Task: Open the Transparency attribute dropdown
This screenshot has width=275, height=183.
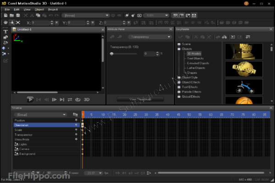Action: (x=150, y=37)
